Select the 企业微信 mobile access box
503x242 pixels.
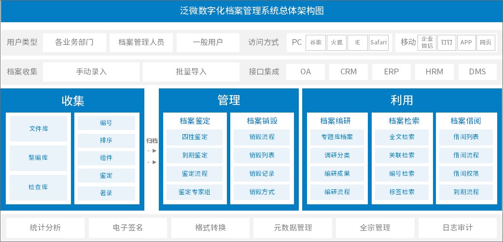[427, 43]
